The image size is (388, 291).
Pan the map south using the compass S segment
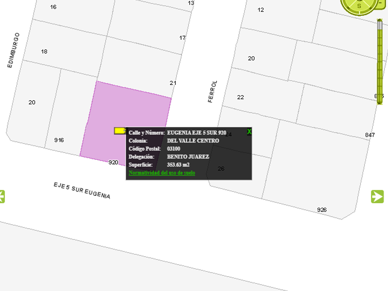point(359,6)
